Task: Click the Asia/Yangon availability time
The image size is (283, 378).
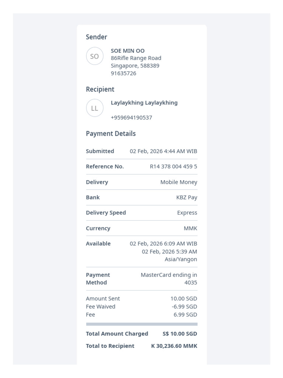Action: (170, 255)
